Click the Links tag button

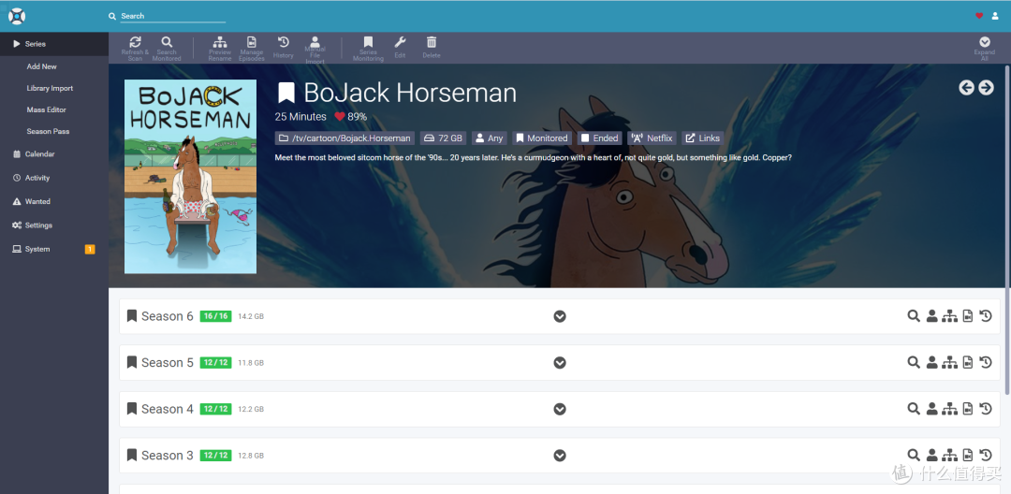pyautogui.click(x=703, y=138)
